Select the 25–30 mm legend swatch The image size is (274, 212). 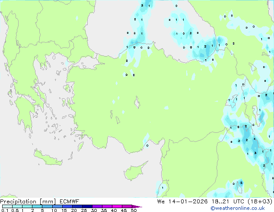(87, 206)
